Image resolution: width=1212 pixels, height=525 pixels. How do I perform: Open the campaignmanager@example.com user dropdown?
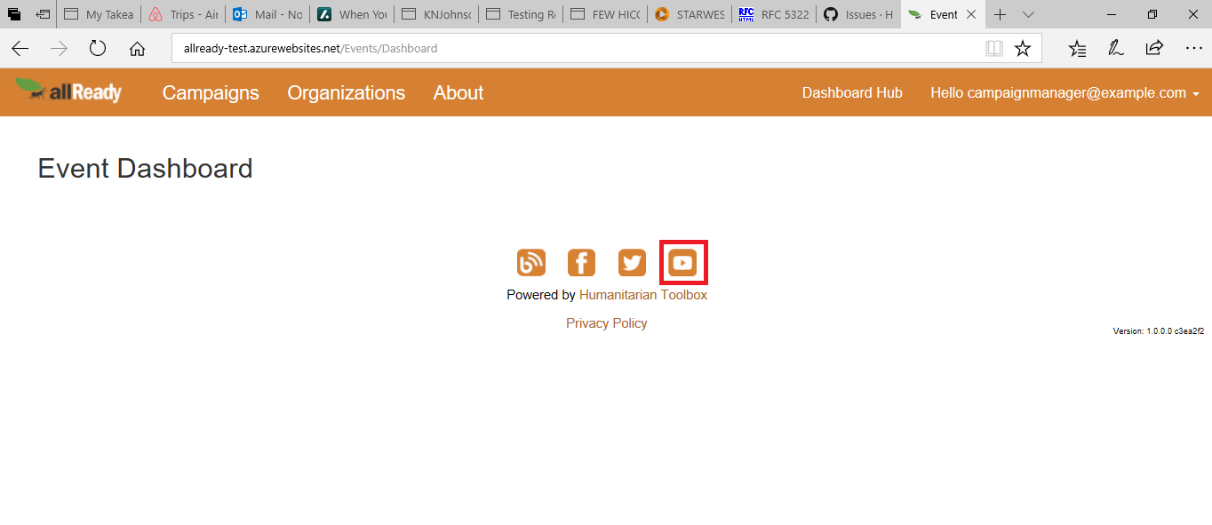tap(1064, 92)
